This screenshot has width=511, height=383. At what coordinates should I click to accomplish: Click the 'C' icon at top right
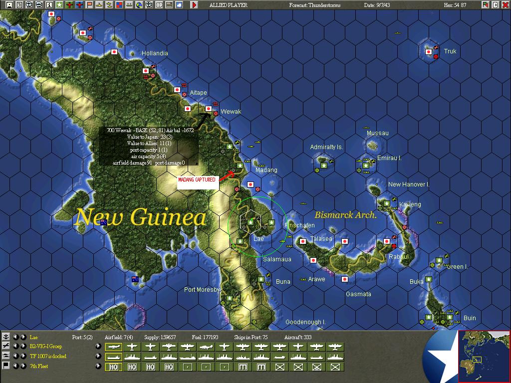(x=496, y=5)
